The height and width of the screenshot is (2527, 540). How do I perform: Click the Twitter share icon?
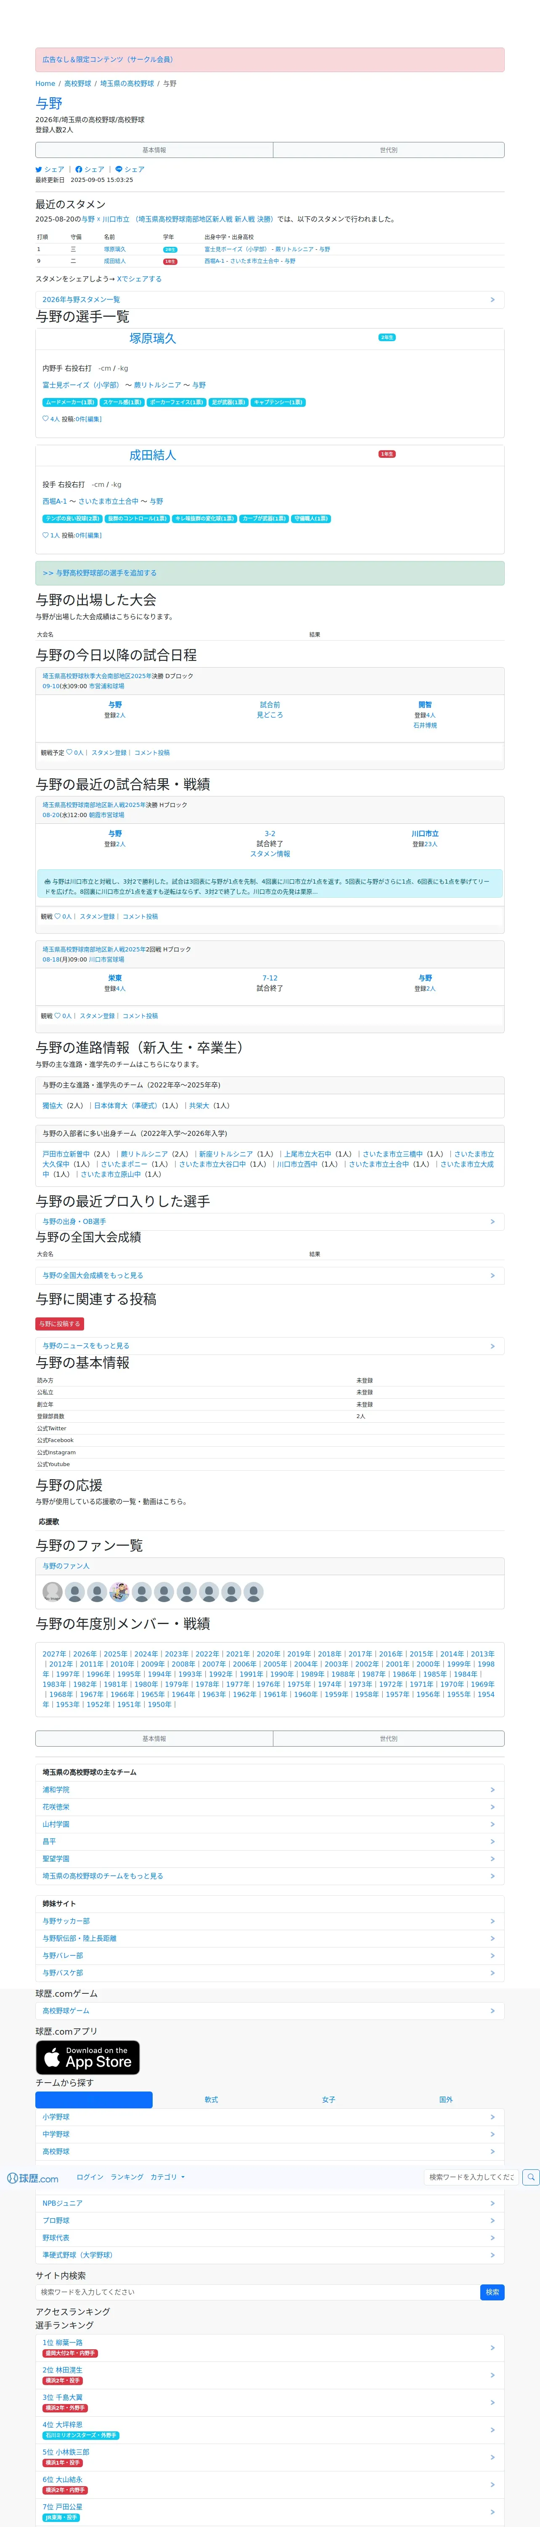click(39, 170)
